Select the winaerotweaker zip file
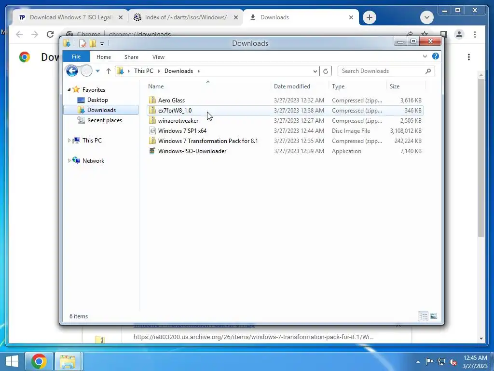 pyautogui.click(x=285, y=120)
